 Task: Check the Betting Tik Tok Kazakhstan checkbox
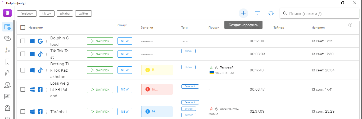click(23, 70)
